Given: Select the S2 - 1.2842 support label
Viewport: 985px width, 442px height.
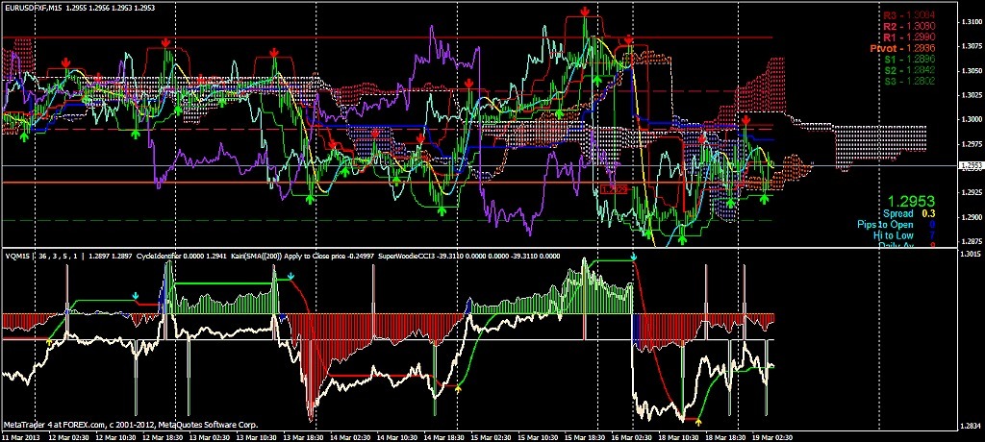Looking at the screenshot, I should point(910,70).
